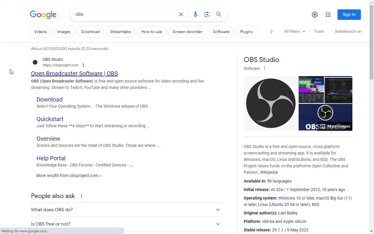This screenshot has height=234, width=374.
Task: Submit search with magnifier icon
Action: [x=219, y=14]
